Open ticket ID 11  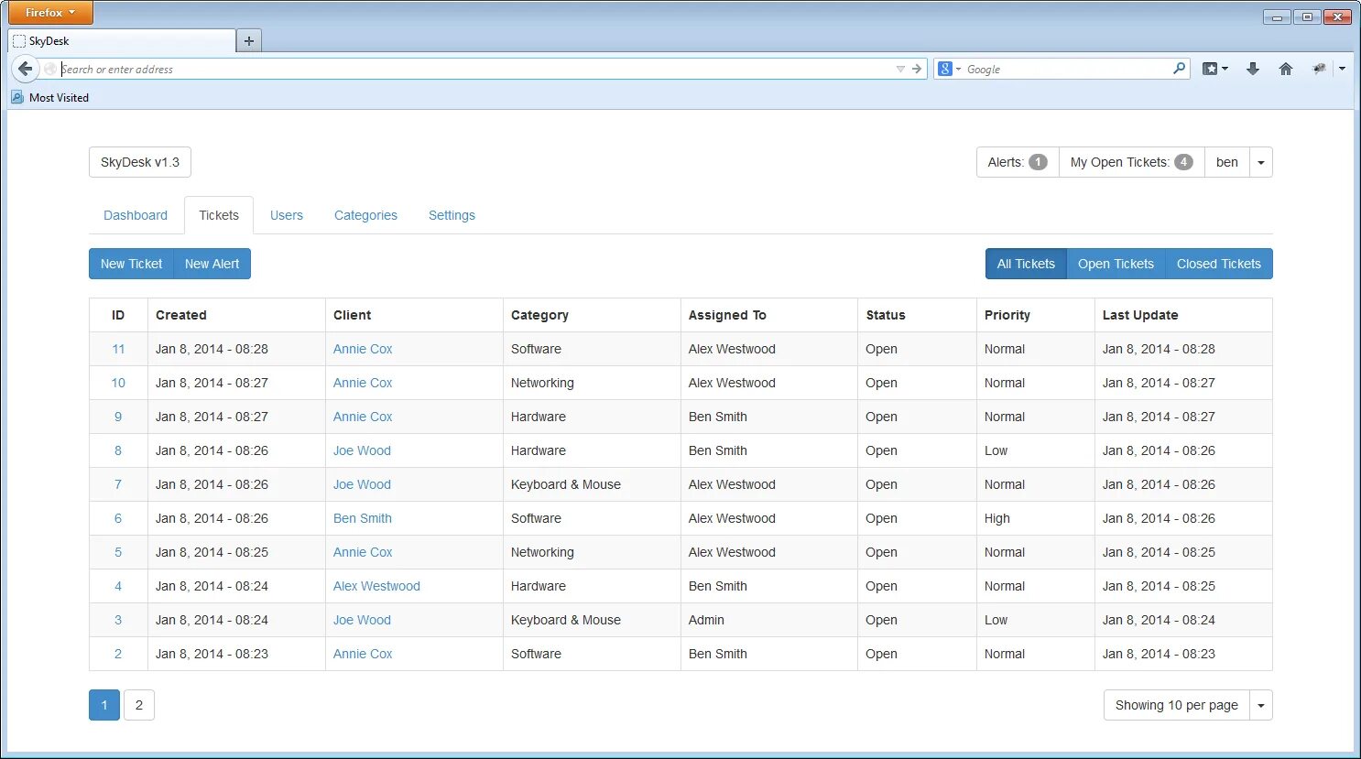[x=118, y=349]
